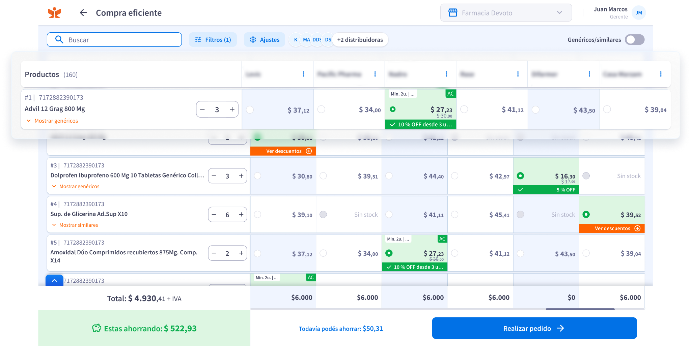Screen dimensions: 691x346
Task: Click quantity value 6 for Sup. de Glicerina
Action: 227,215
